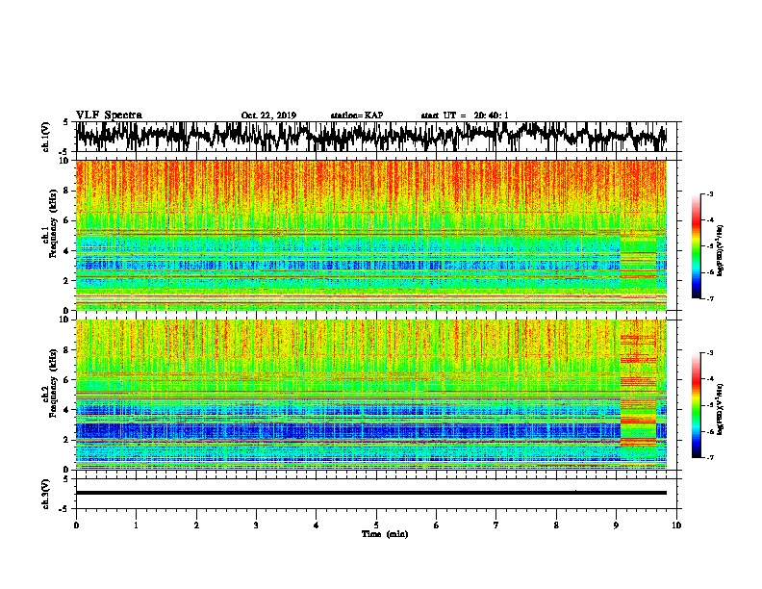The height and width of the screenshot is (589, 762).
Task: Click the ch.1 spectrogram color scale bar
Action: [696, 246]
